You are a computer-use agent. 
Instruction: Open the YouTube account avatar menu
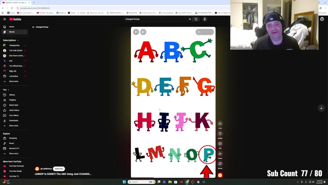coord(322,19)
